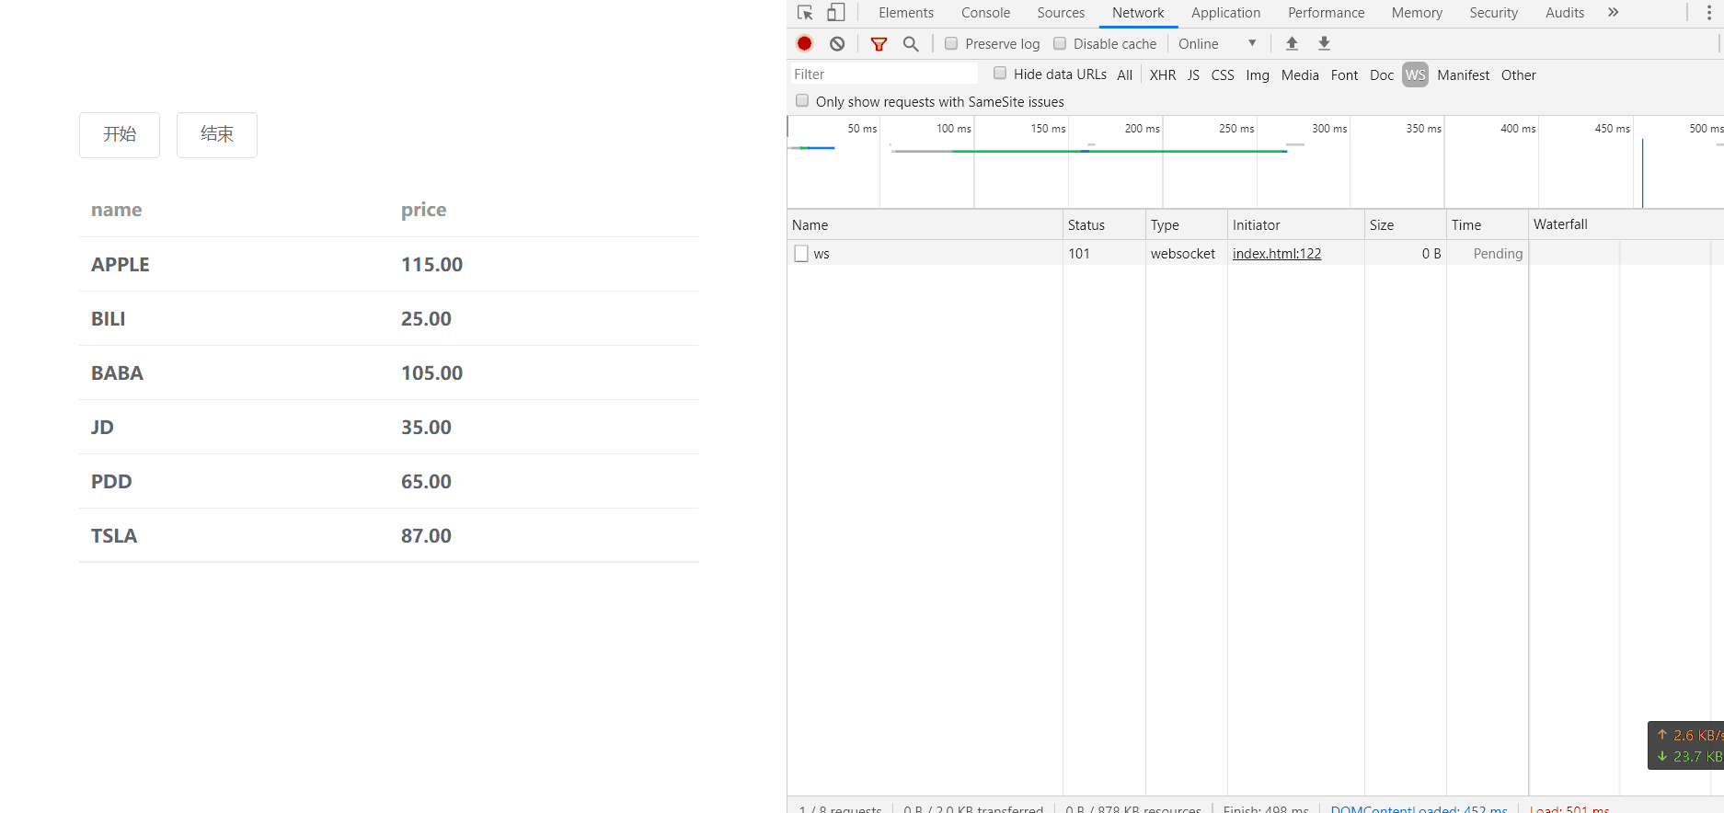Filter requests by Other

1518,75
